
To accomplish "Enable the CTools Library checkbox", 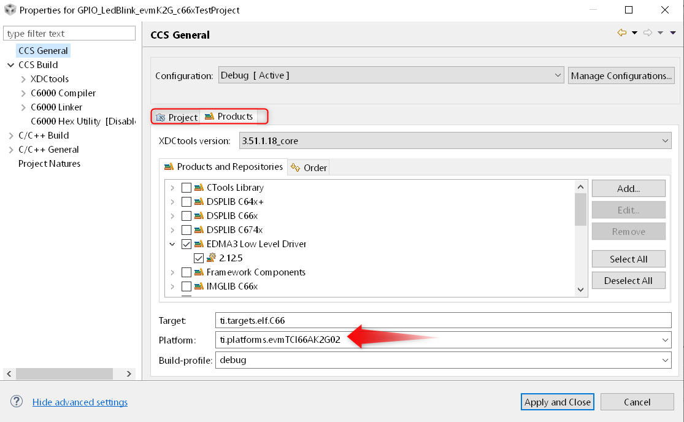I will pos(186,188).
